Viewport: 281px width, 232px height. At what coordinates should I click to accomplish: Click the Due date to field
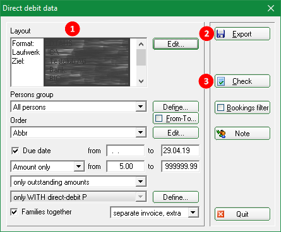pyautogui.click(x=180, y=151)
